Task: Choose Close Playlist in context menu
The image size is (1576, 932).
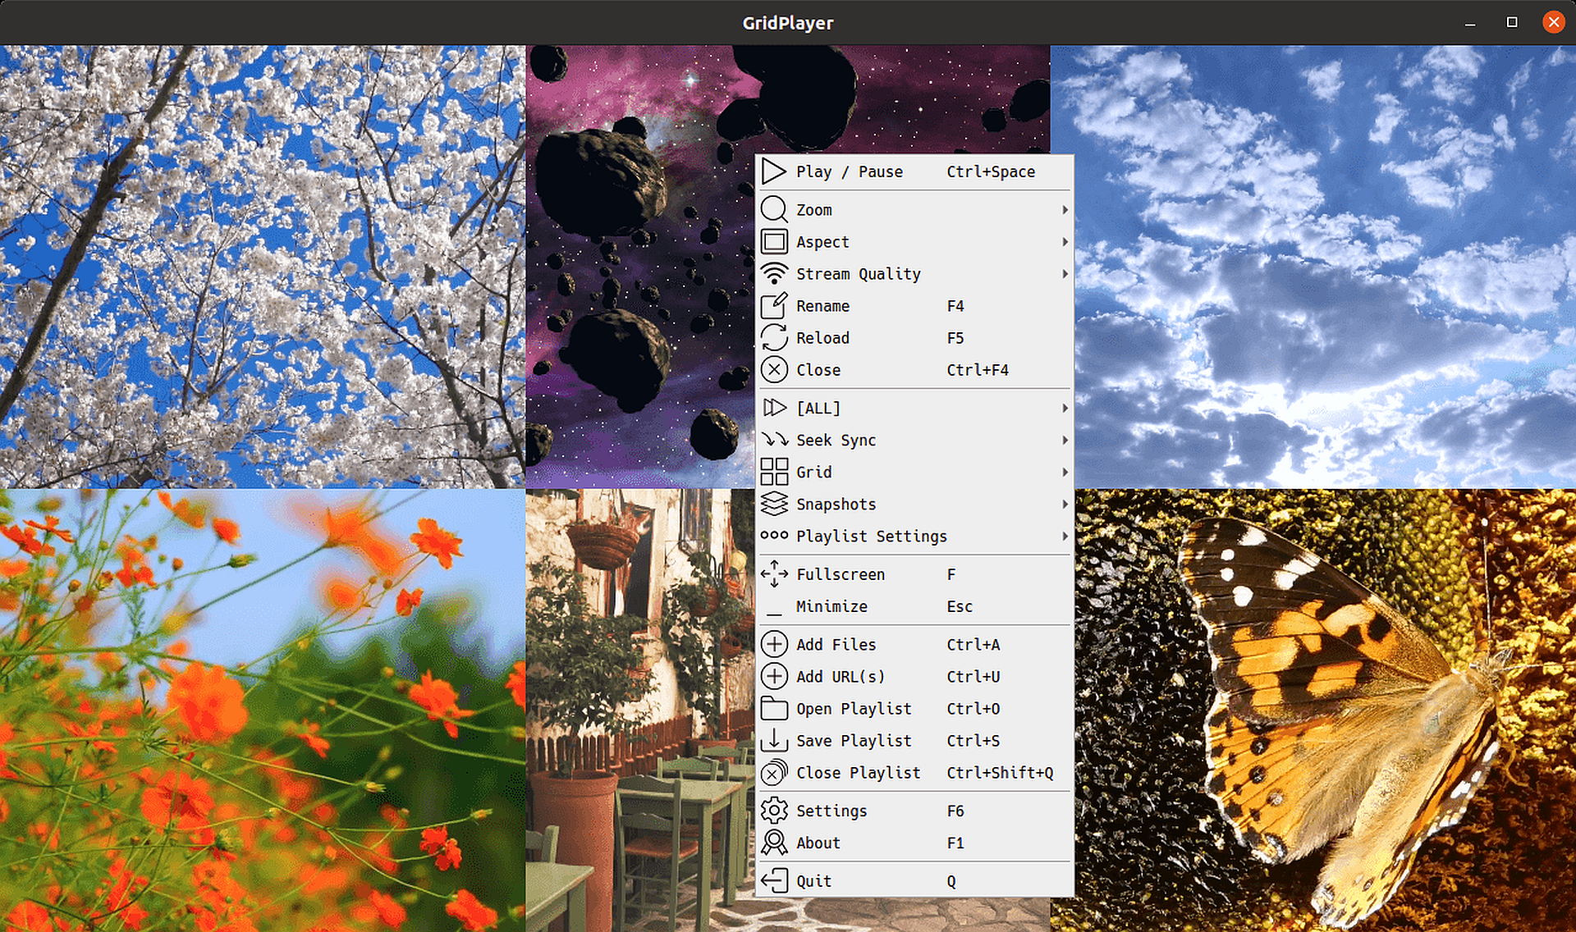Action: pyautogui.click(x=858, y=773)
